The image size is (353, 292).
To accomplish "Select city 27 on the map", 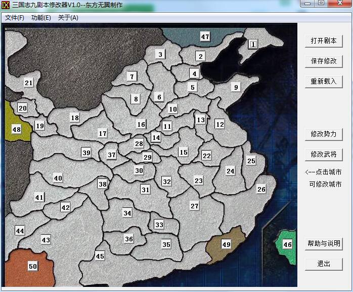I will (x=195, y=206).
